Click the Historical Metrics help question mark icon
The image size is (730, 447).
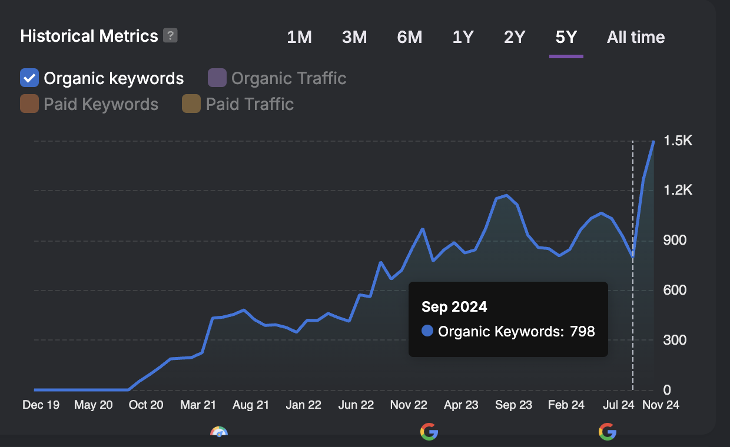(x=170, y=35)
